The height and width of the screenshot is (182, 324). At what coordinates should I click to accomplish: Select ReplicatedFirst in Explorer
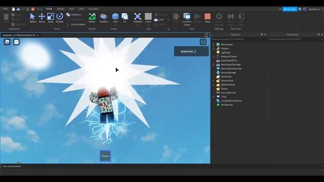pos(229,61)
